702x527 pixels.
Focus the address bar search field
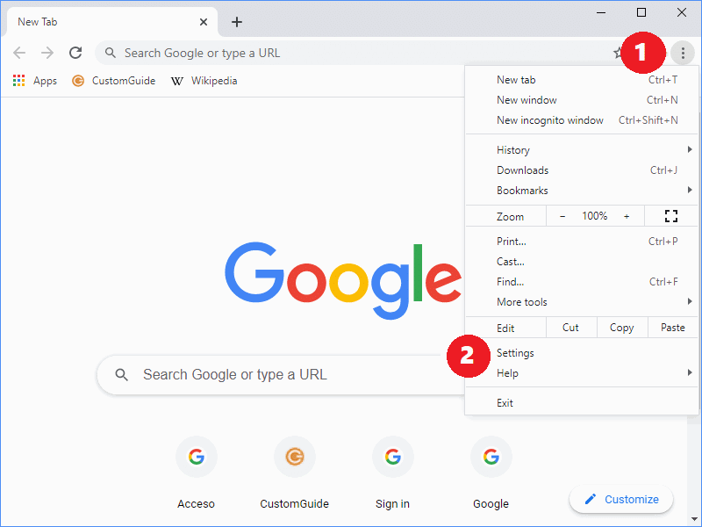pos(358,53)
